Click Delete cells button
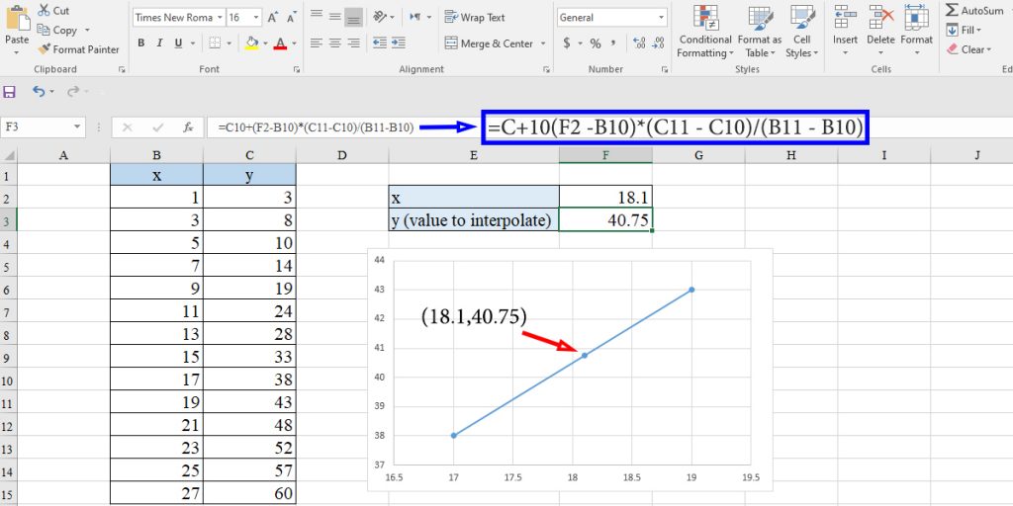1013x506 pixels. (880, 31)
